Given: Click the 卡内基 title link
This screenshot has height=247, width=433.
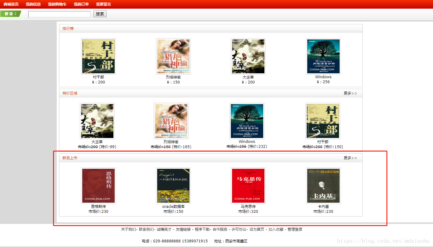Looking at the screenshot, I should point(323,206).
